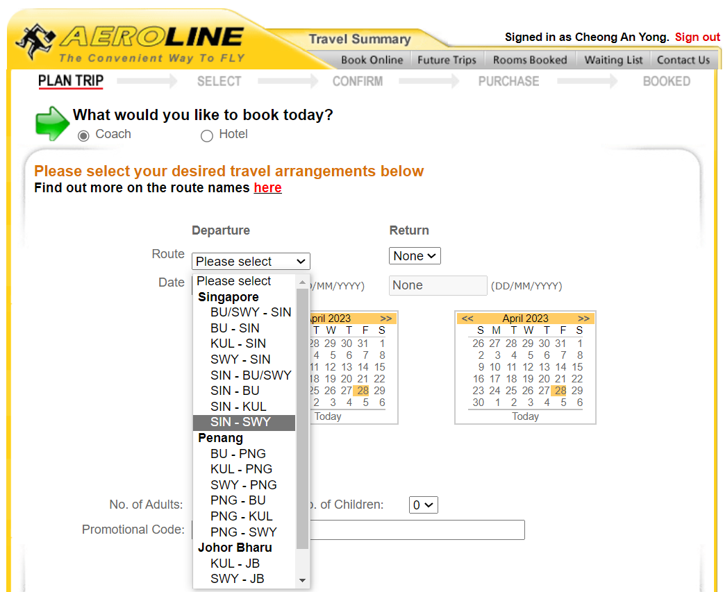
Task: Click Today in the Return calendar
Action: coord(525,416)
